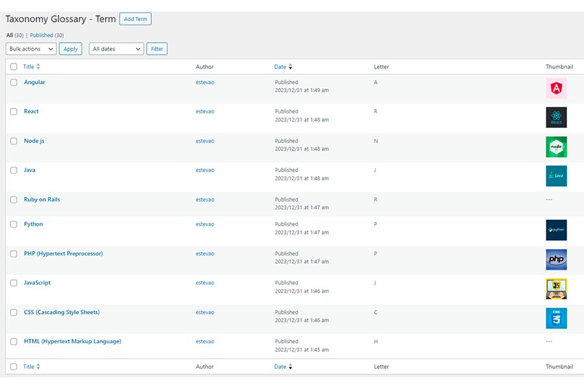Click the React logo thumbnail
The width and height of the screenshot is (584, 389).
pos(556,117)
